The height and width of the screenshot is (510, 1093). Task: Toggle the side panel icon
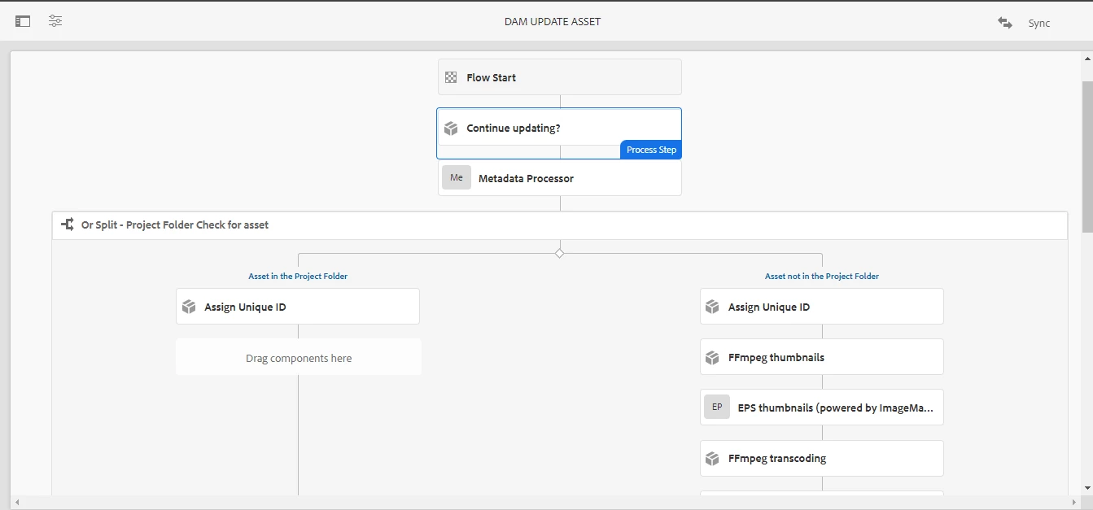click(23, 22)
